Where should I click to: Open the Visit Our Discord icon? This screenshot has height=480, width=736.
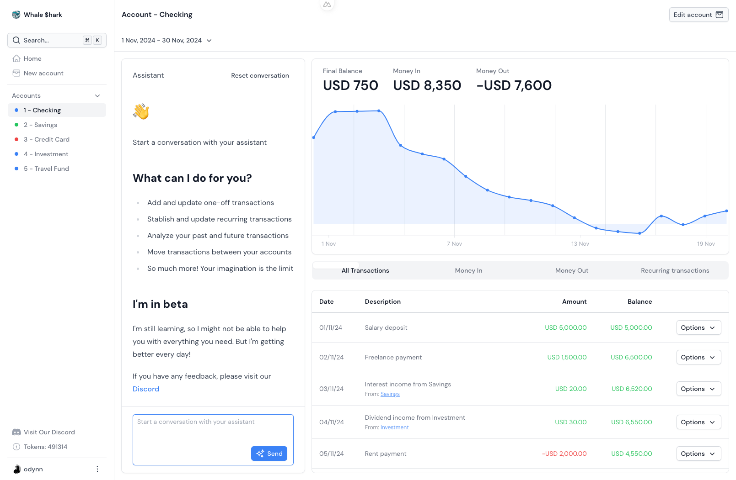16,432
